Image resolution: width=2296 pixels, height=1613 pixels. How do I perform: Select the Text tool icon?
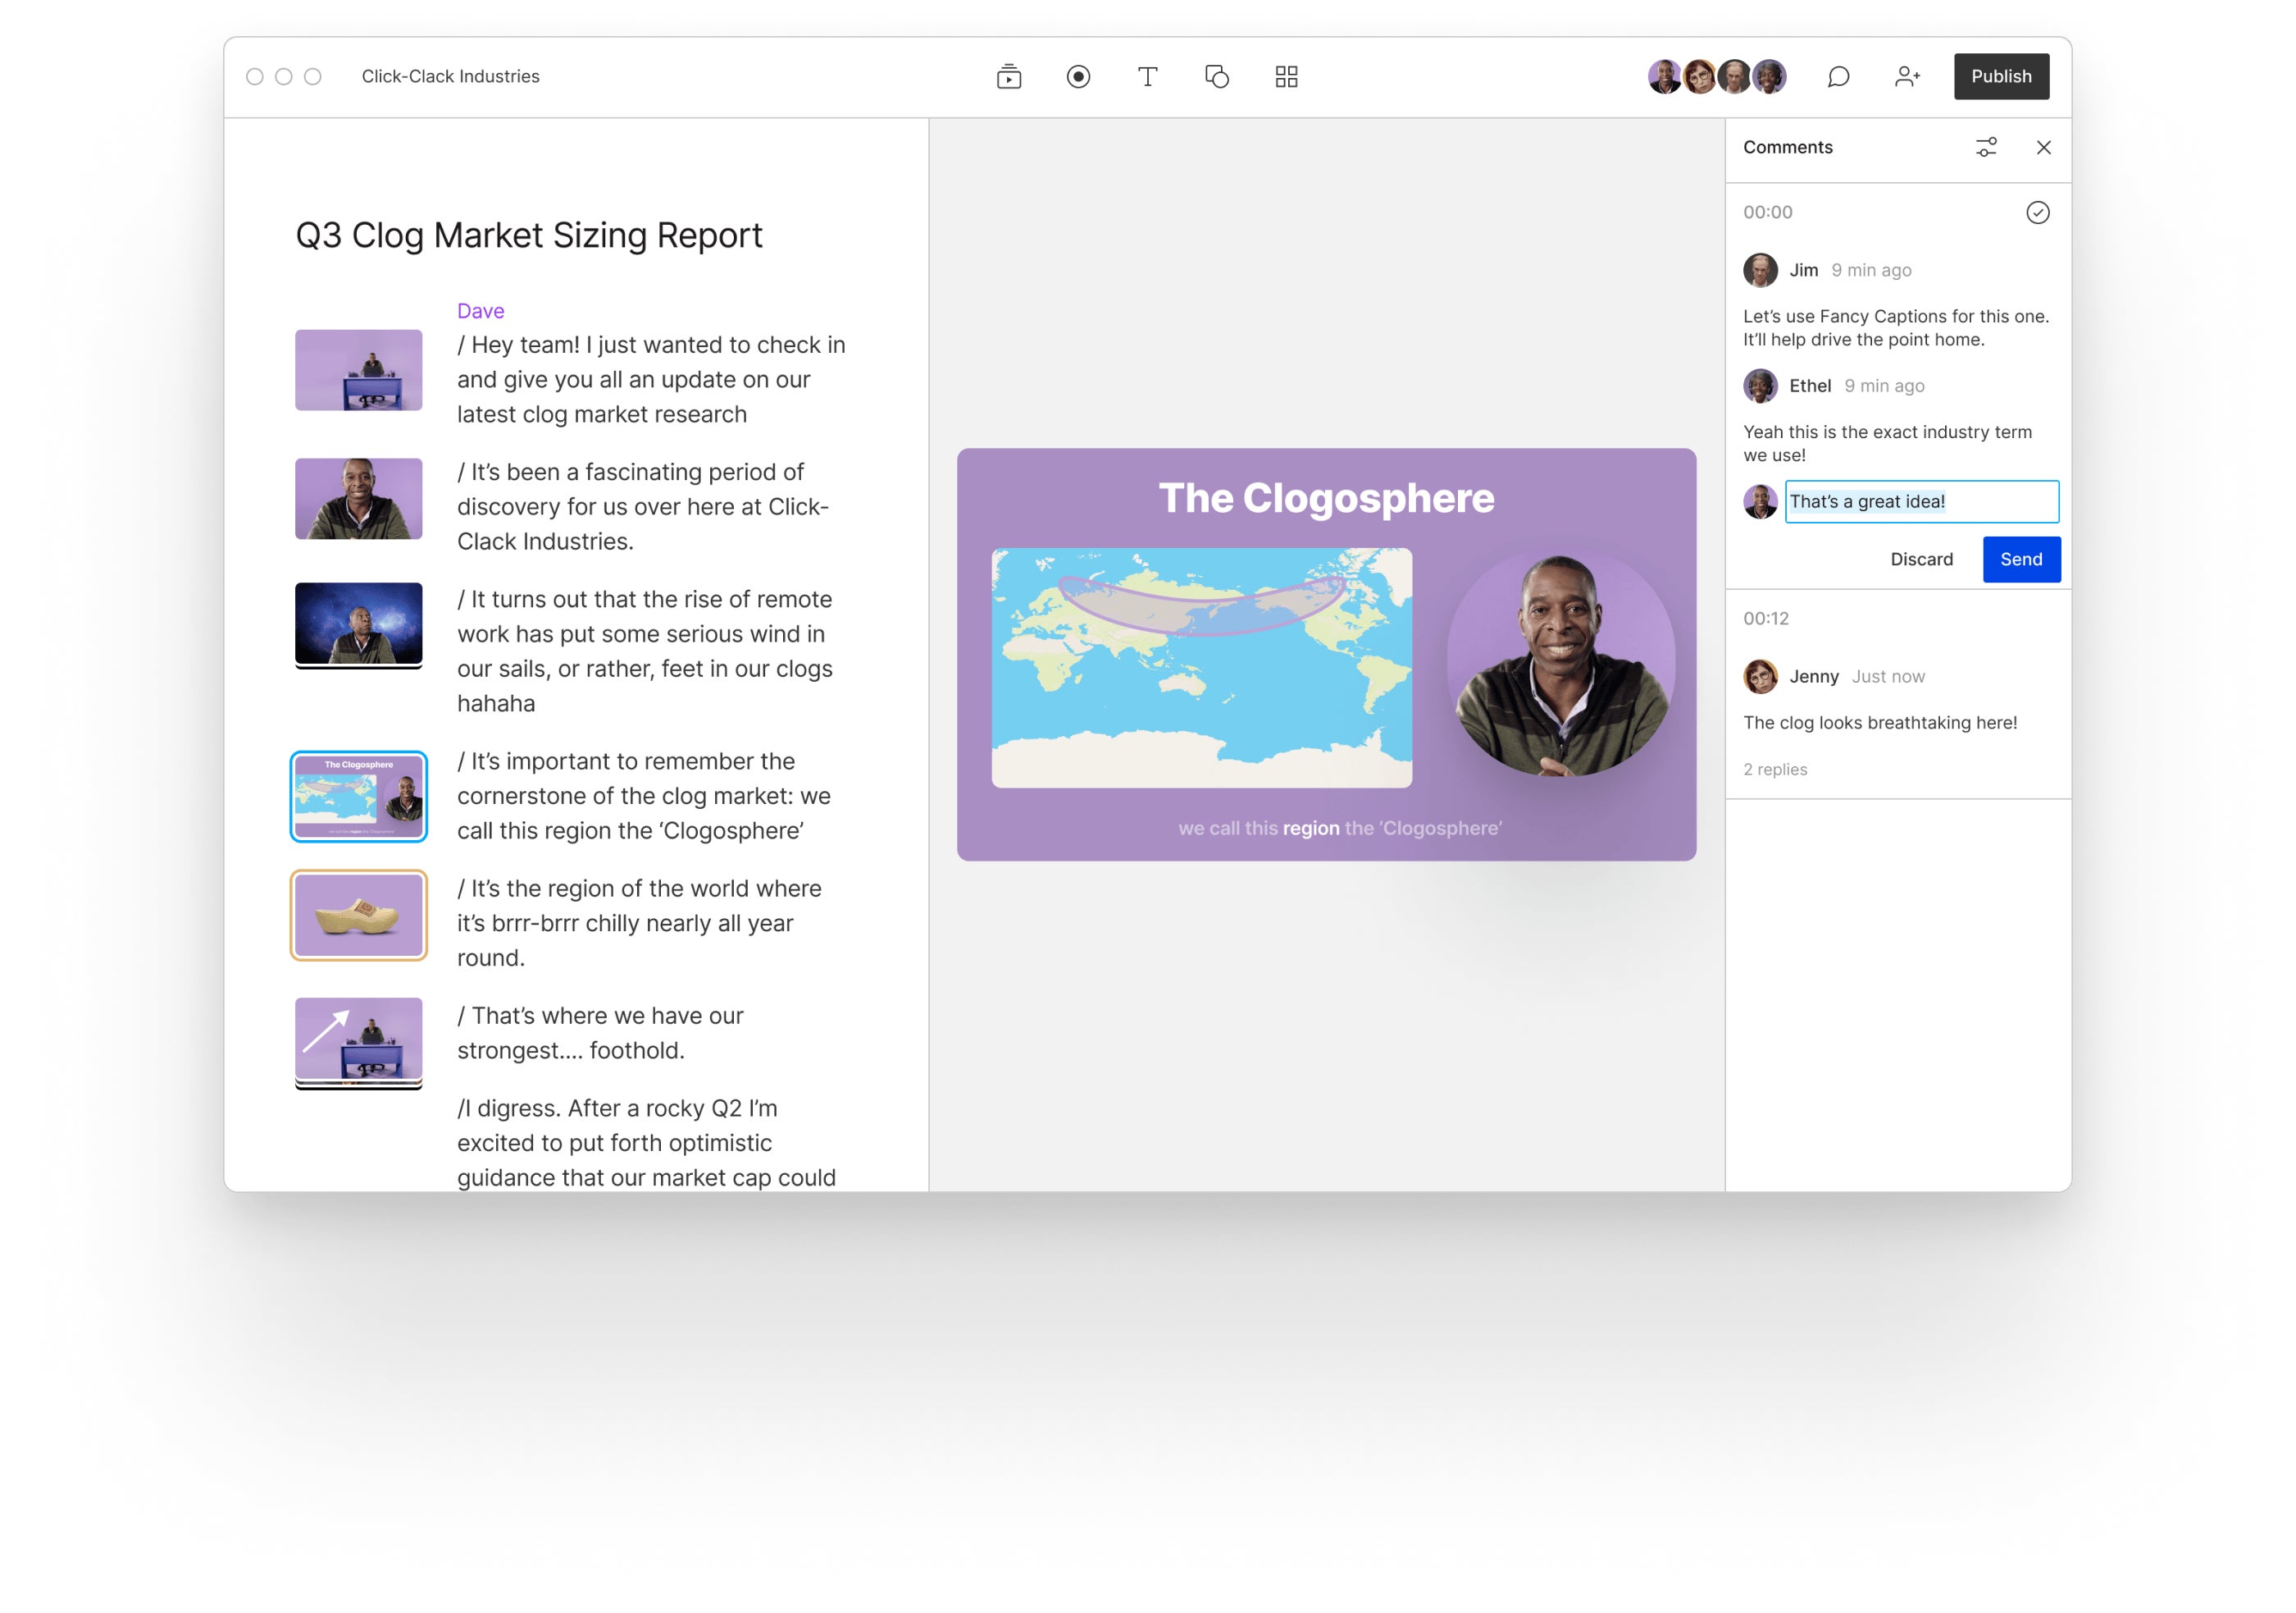[1147, 77]
